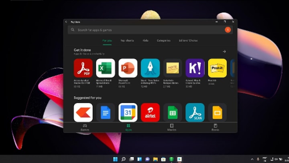Open the Adobe Acrobat Reader app
Viewport: 289px width, 163px height.
(83, 68)
